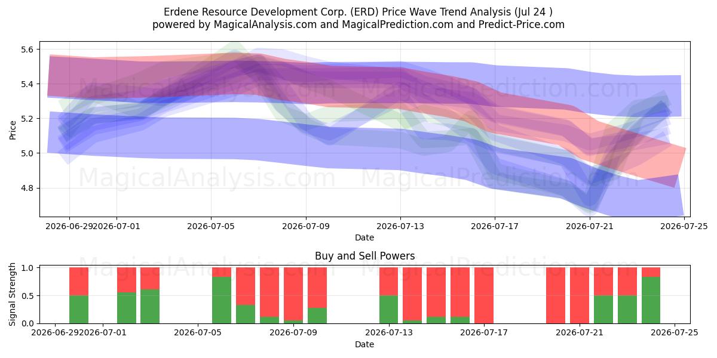
Task: Click the 2026-07-25 date on price chart axis
Action: tap(684, 226)
